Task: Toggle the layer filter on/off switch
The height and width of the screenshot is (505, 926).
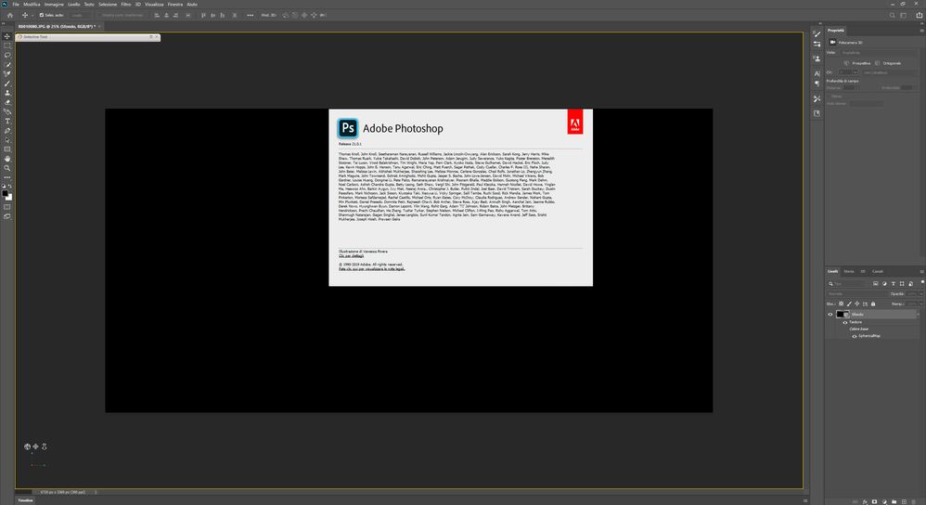Action: [x=922, y=282]
